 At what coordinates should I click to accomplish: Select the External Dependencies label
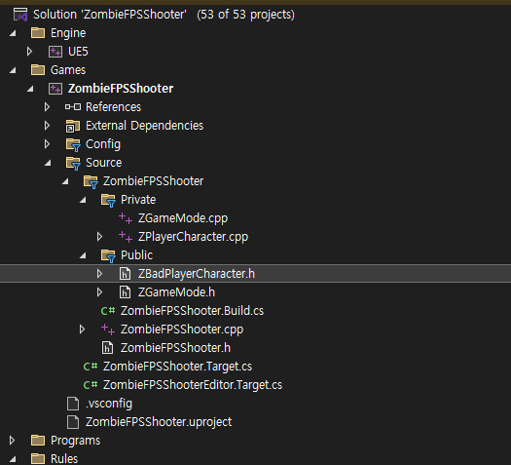click(x=144, y=126)
